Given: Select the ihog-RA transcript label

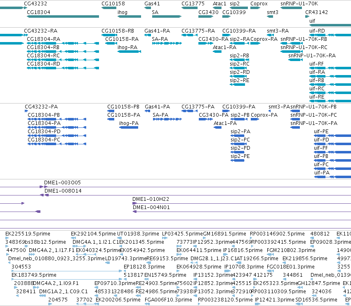Looking at the screenshot, I should (x=127, y=47).
